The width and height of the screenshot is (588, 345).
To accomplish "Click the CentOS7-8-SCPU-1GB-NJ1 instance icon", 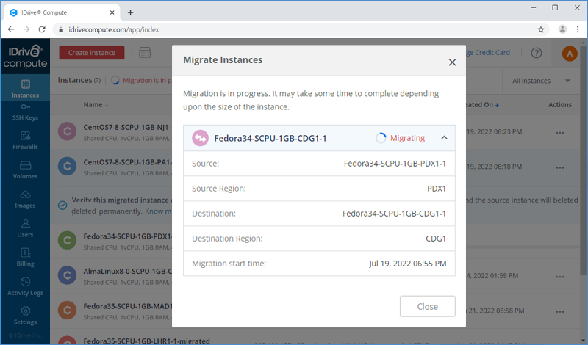I will 67,131.
